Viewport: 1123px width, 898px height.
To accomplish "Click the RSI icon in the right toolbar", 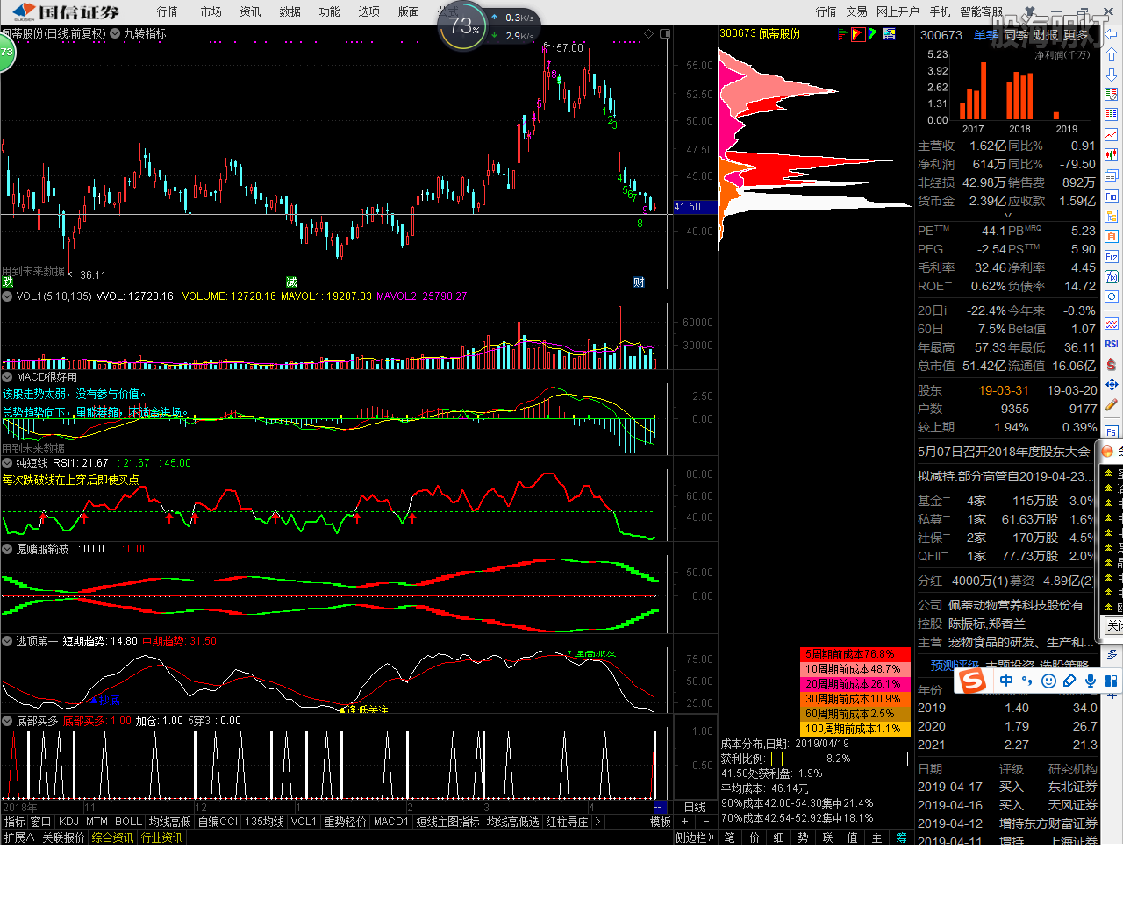I will tap(1112, 344).
